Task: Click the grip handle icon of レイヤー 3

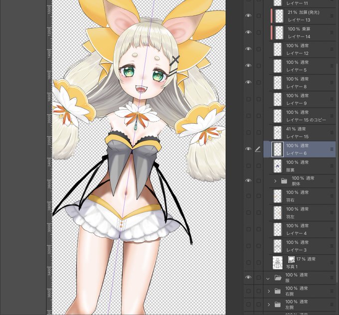Action: point(332,246)
